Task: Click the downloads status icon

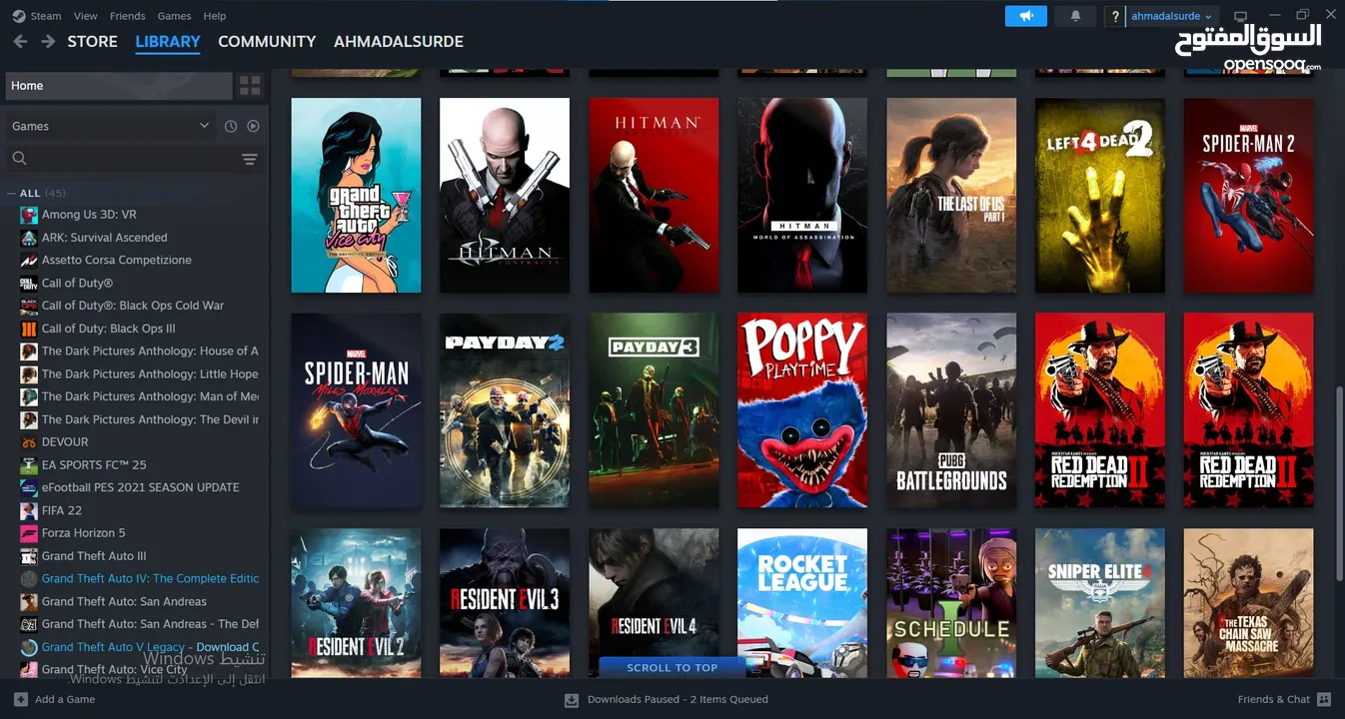Action: click(x=572, y=700)
